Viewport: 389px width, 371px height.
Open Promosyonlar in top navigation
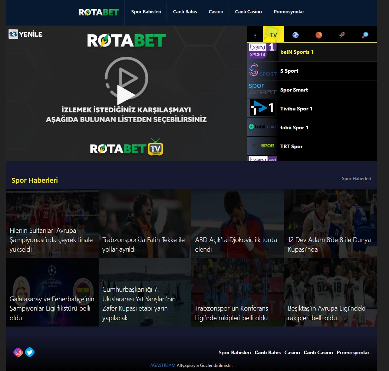tap(289, 11)
